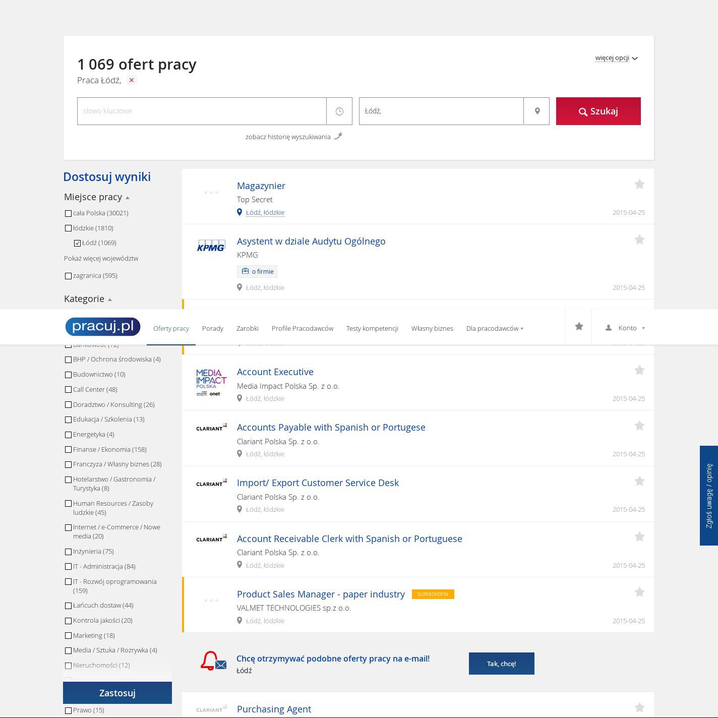The height and width of the screenshot is (718, 718).
Task: Check the zagranica (595) checkbox
Action: (68, 276)
